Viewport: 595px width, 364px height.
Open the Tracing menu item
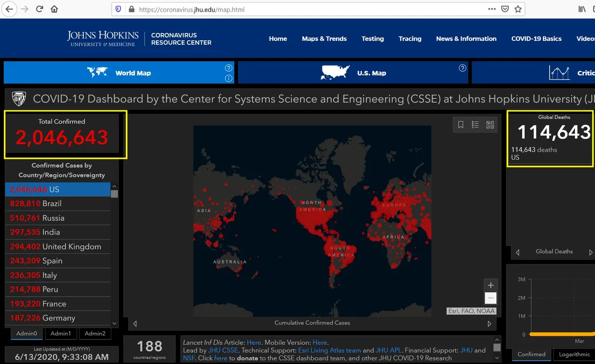pyautogui.click(x=410, y=39)
